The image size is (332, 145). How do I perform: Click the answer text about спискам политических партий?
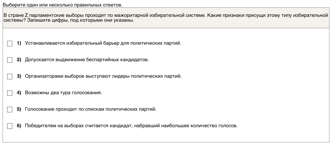coord(90,109)
